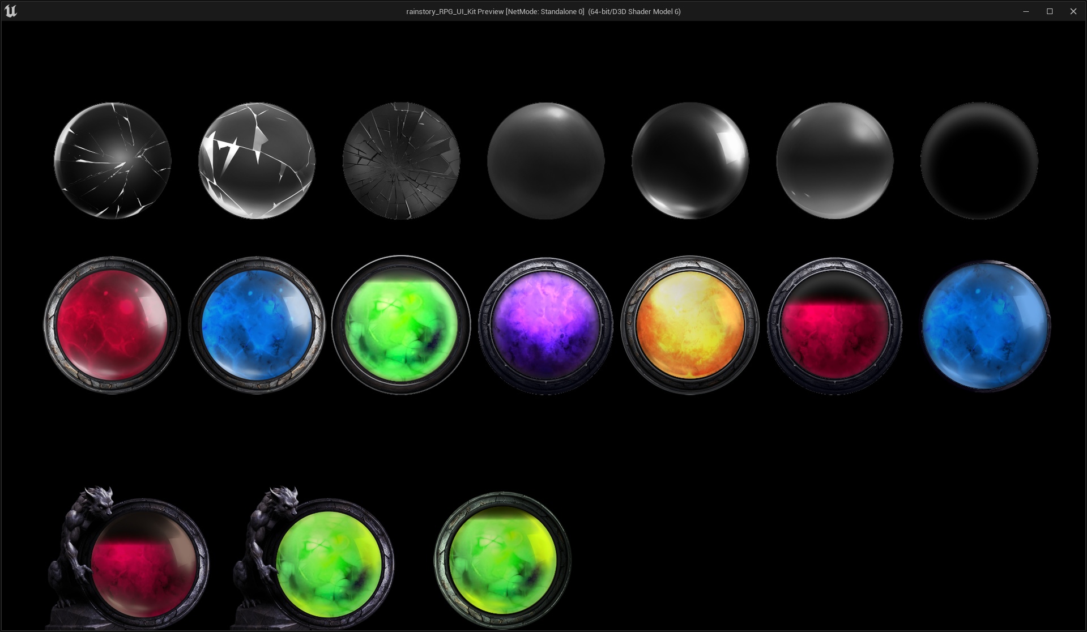Click the Unreal Engine logo in title bar

point(11,11)
